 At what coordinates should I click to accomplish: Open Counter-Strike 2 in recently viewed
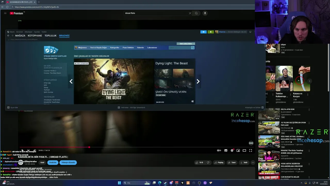(50, 71)
